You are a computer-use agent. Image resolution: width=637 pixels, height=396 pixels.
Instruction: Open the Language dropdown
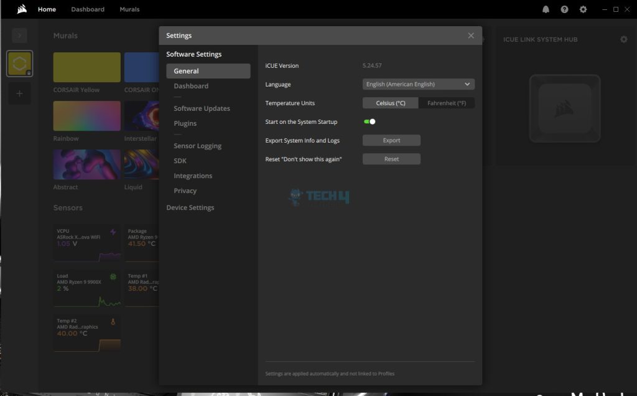[418, 84]
